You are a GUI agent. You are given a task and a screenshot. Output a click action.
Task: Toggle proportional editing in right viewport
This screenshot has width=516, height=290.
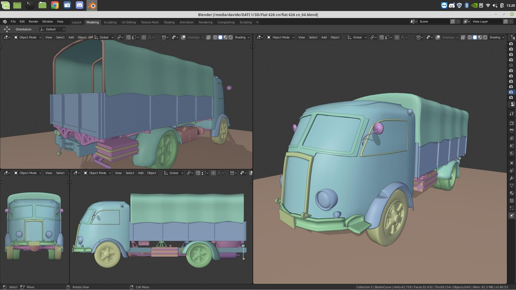click(x=397, y=37)
